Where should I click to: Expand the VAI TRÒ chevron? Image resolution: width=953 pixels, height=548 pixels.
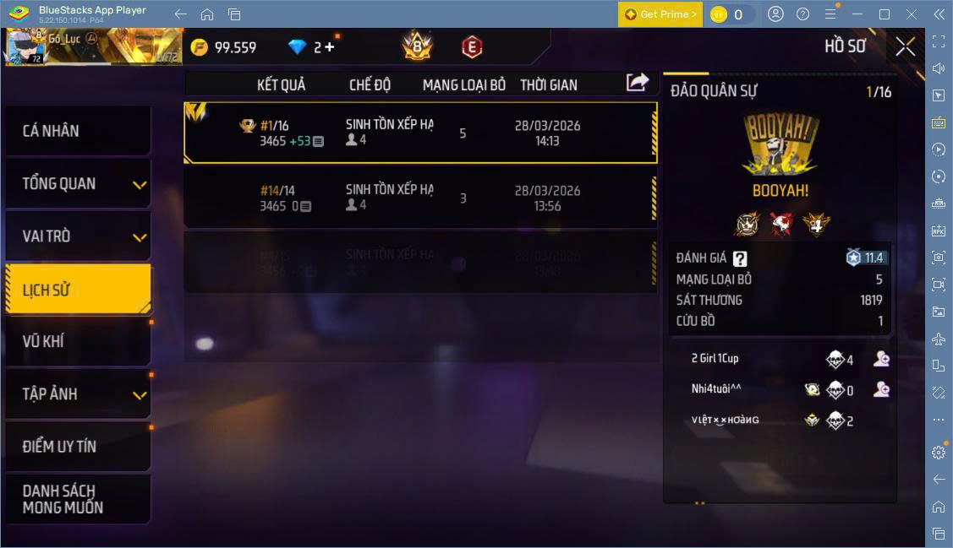pos(140,237)
